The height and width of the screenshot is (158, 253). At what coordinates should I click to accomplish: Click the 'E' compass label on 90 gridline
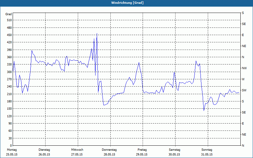[243, 123]
